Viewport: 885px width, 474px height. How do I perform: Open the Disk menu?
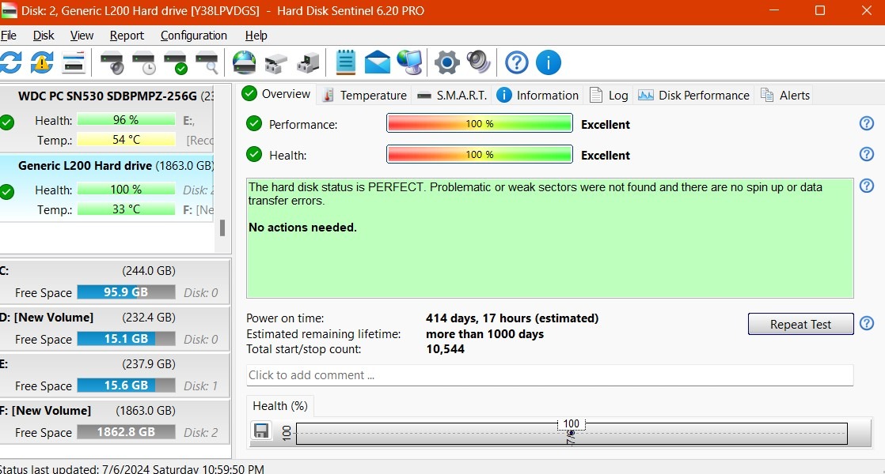[44, 36]
